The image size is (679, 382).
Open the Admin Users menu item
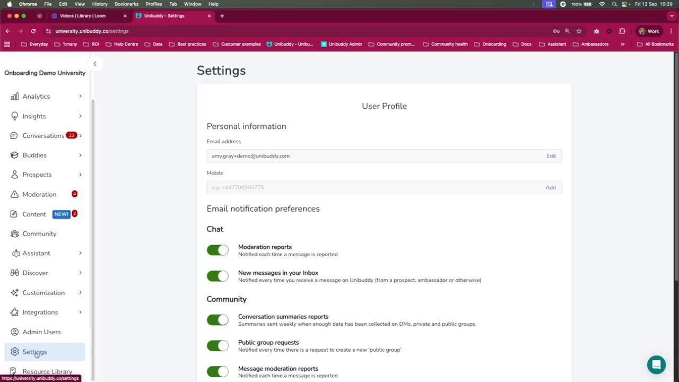[41, 332]
